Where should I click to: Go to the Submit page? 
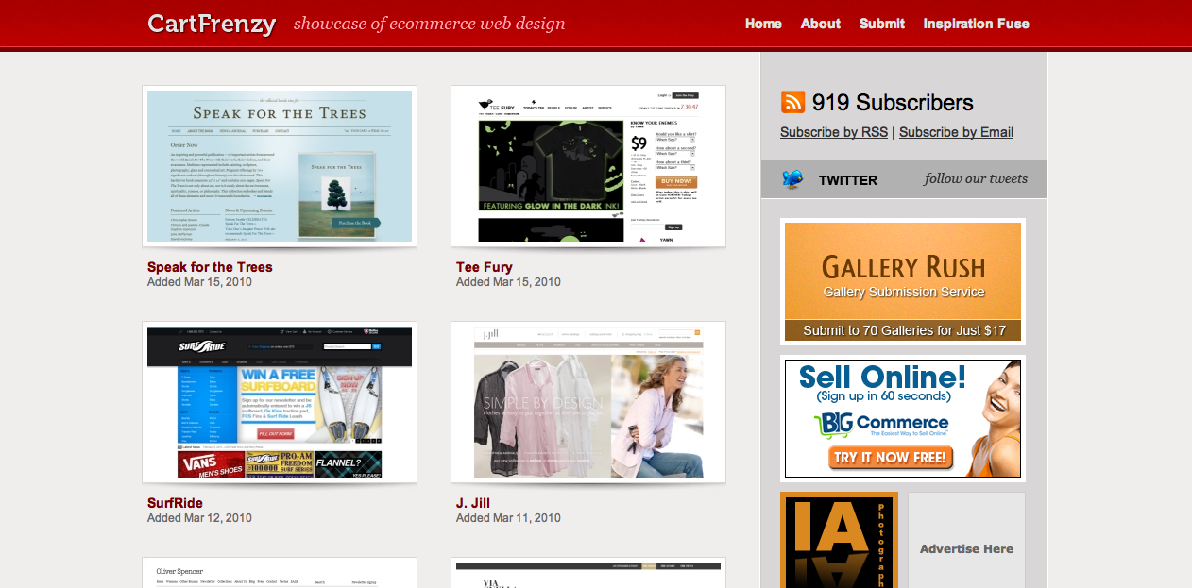(882, 24)
